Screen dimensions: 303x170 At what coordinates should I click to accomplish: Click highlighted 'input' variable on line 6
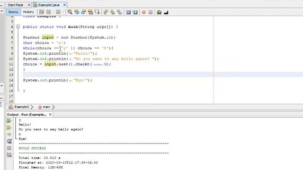48,37
